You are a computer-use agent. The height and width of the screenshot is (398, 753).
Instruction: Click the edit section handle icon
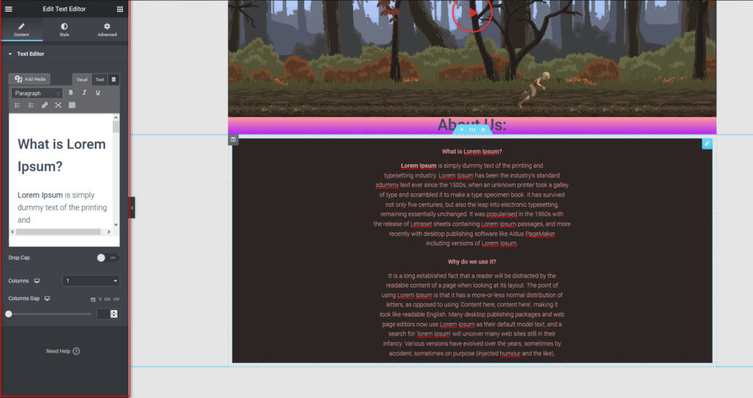point(473,129)
